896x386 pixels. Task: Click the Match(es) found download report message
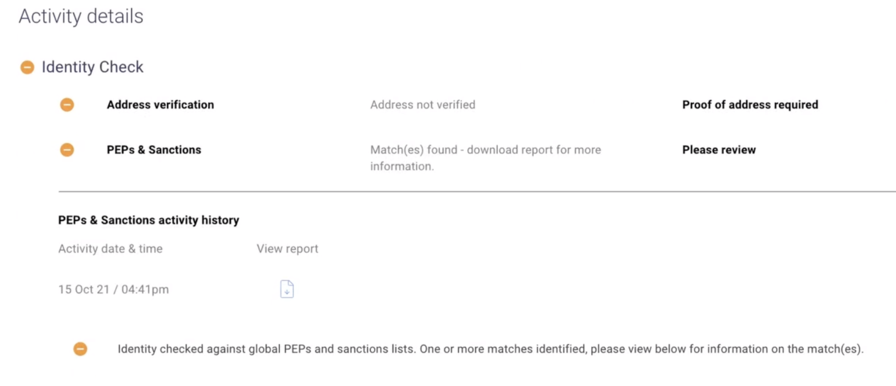485,158
